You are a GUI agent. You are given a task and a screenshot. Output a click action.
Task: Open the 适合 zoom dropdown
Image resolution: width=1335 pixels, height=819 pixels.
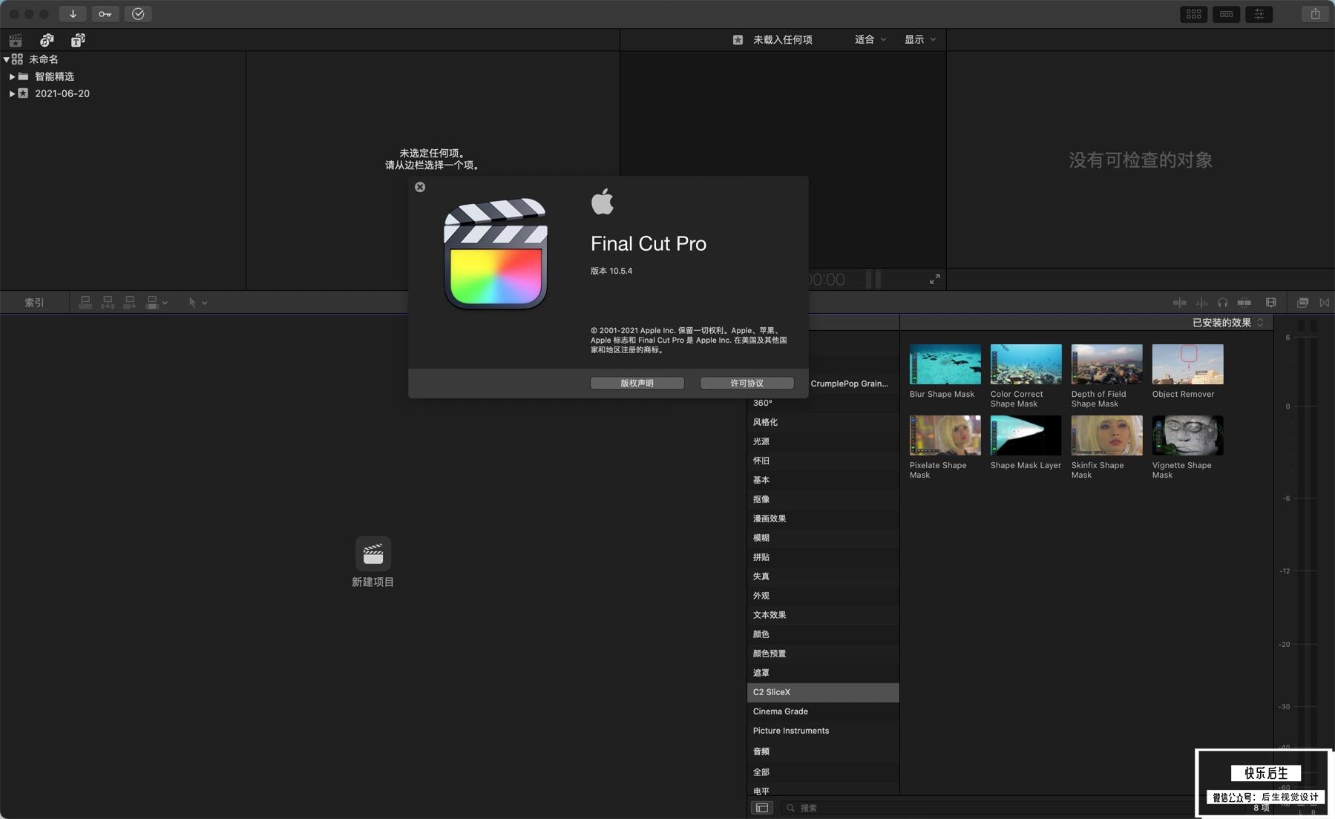(870, 39)
